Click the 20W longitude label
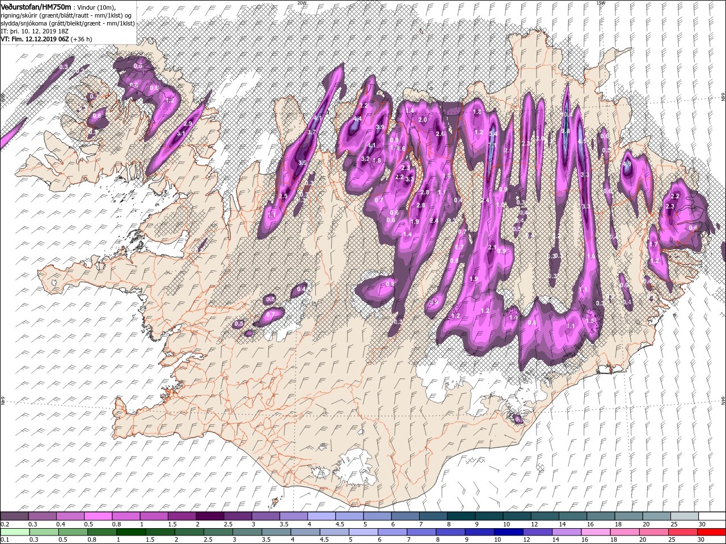 pyautogui.click(x=301, y=3)
